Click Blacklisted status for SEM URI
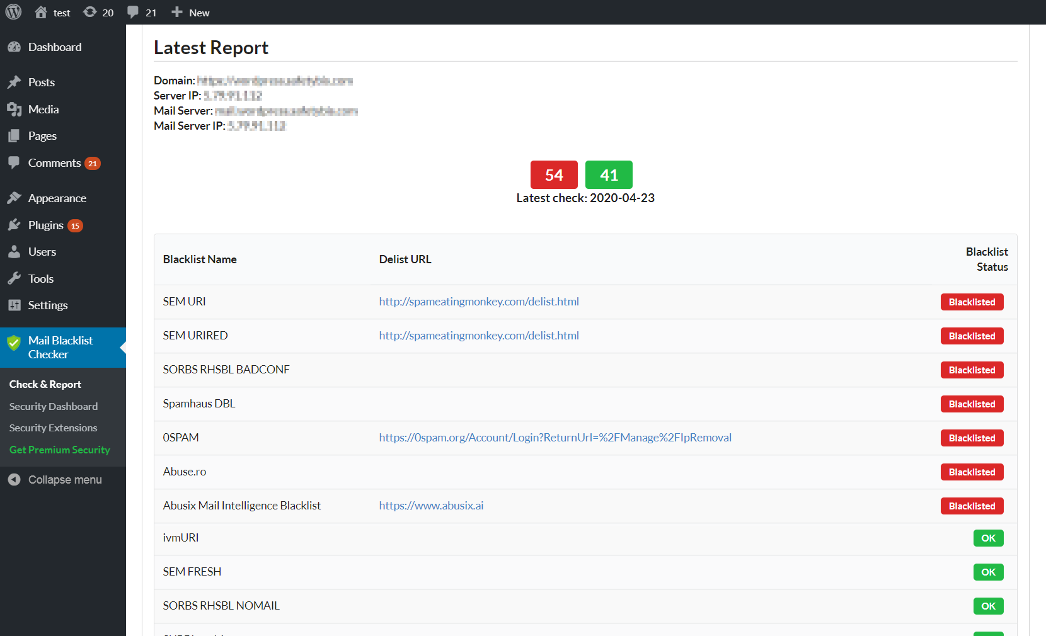The image size is (1046, 636). coord(972,302)
